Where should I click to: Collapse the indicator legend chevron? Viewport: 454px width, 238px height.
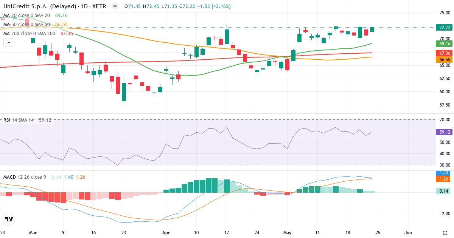click(9, 43)
